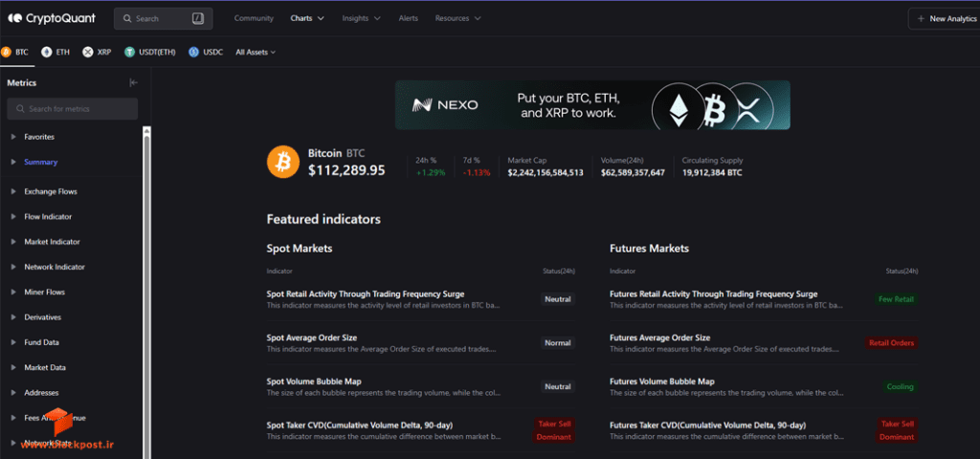Select Derivatives in metrics tree
980x459 pixels.
(42, 317)
